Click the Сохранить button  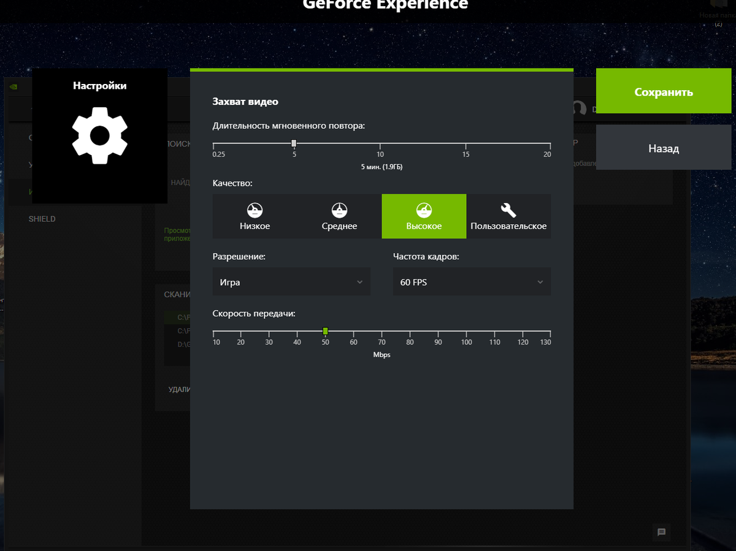(x=664, y=92)
